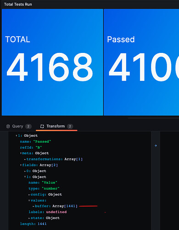Collapse the meta Object node
The image size is (179, 230).
pos(21,153)
